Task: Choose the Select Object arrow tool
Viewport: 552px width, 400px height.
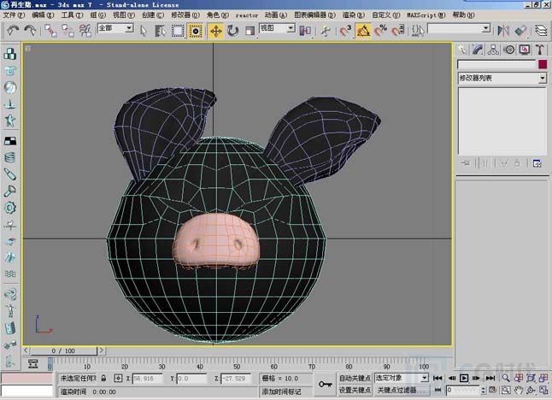Action: (x=143, y=31)
